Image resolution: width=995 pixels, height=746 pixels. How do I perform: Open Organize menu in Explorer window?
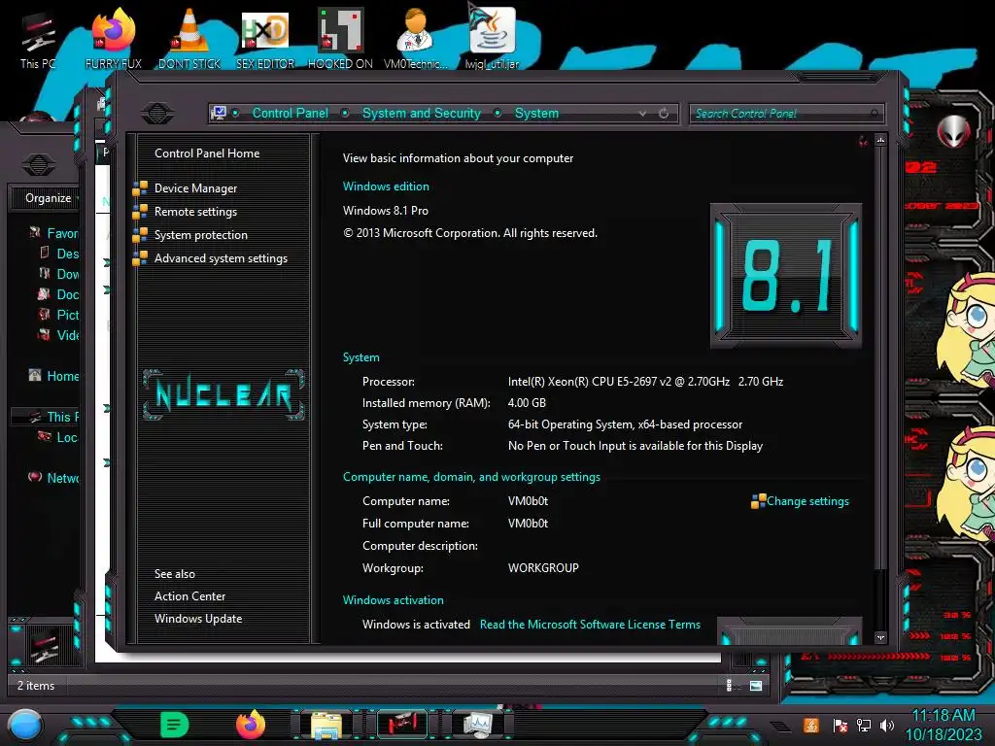point(51,198)
